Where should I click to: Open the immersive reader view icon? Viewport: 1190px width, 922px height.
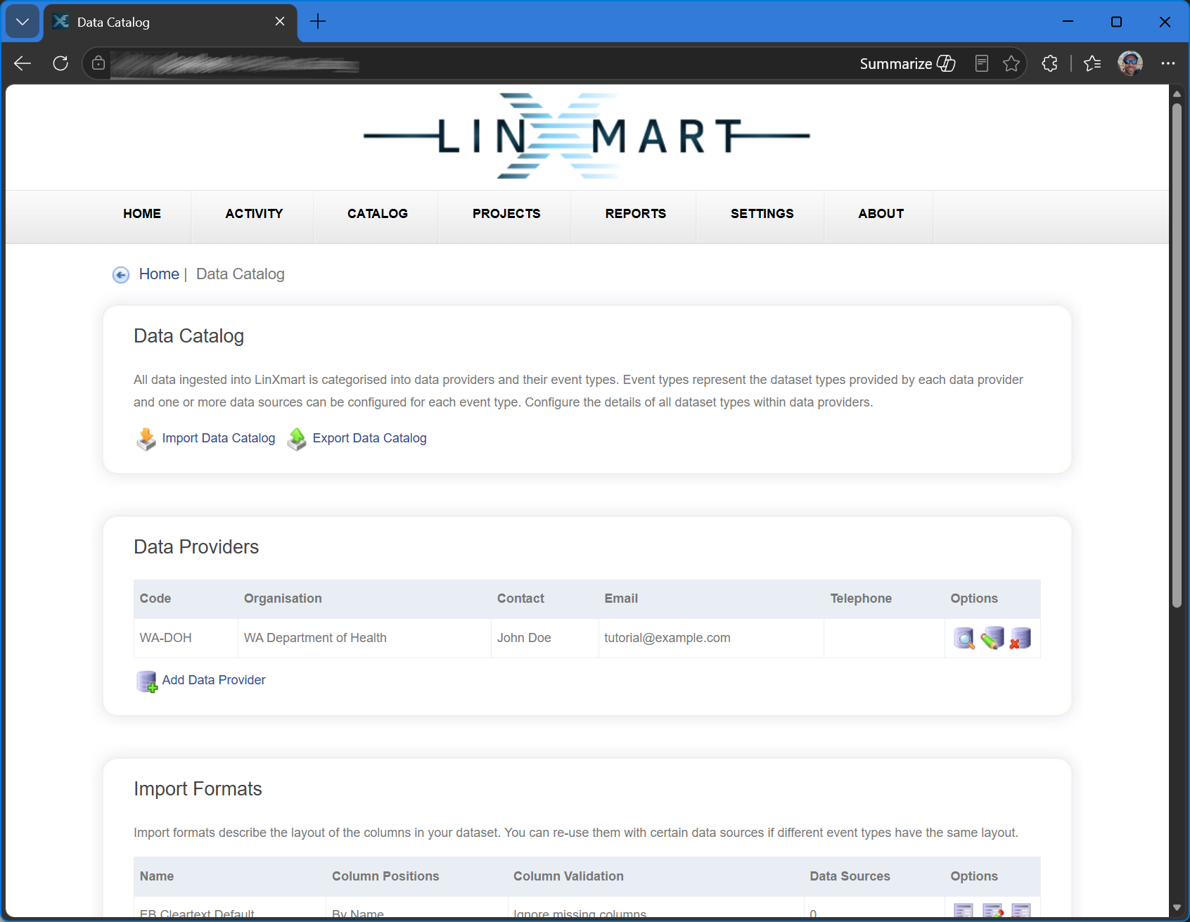point(982,63)
